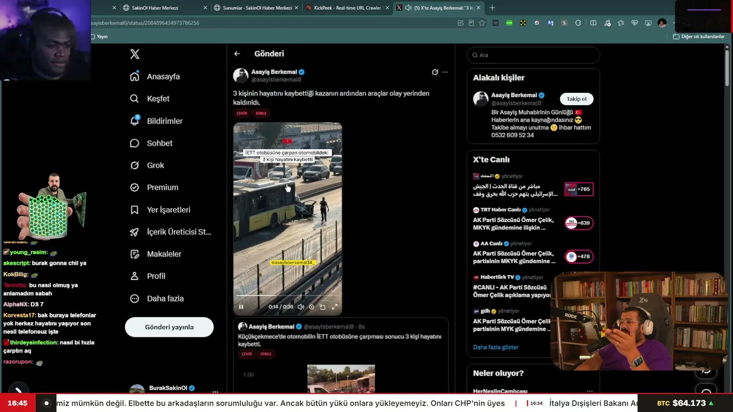Join the +765 live broadcast
This screenshot has height=412, width=733.
point(579,189)
